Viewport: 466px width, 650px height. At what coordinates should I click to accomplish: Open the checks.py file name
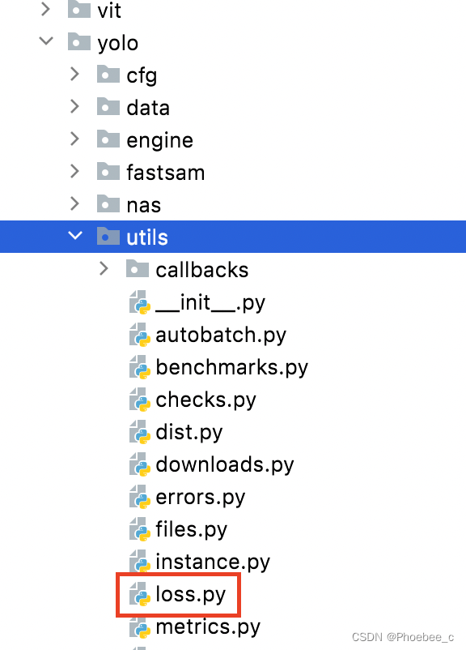tap(206, 400)
